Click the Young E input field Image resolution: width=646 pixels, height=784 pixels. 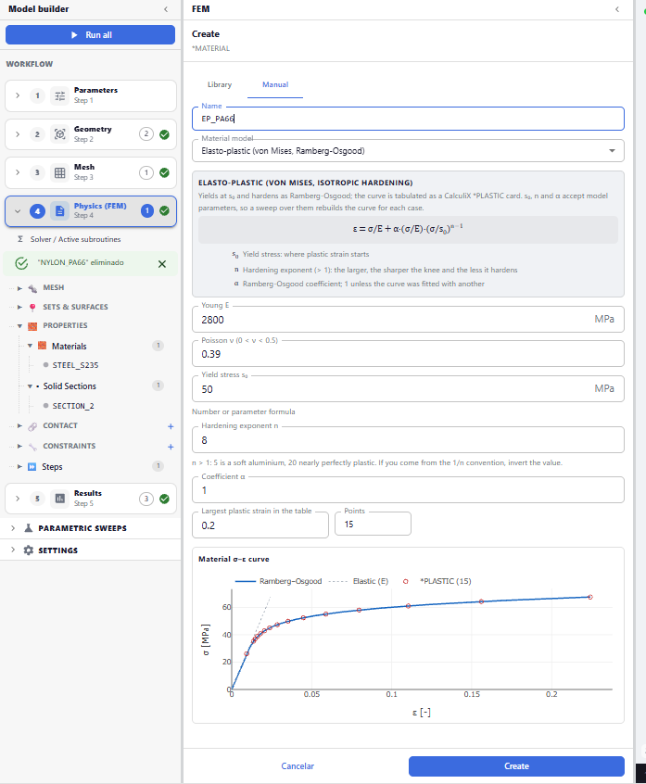pyautogui.click(x=408, y=320)
